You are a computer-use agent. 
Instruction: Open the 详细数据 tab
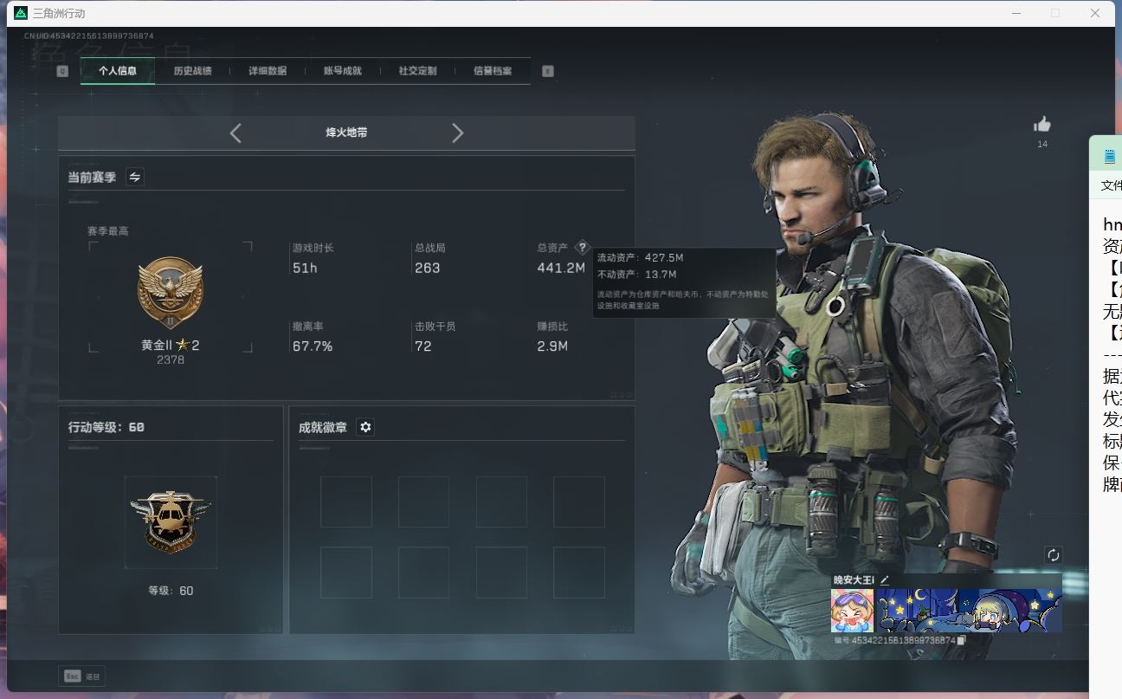pyautogui.click(x=268, y=71)
